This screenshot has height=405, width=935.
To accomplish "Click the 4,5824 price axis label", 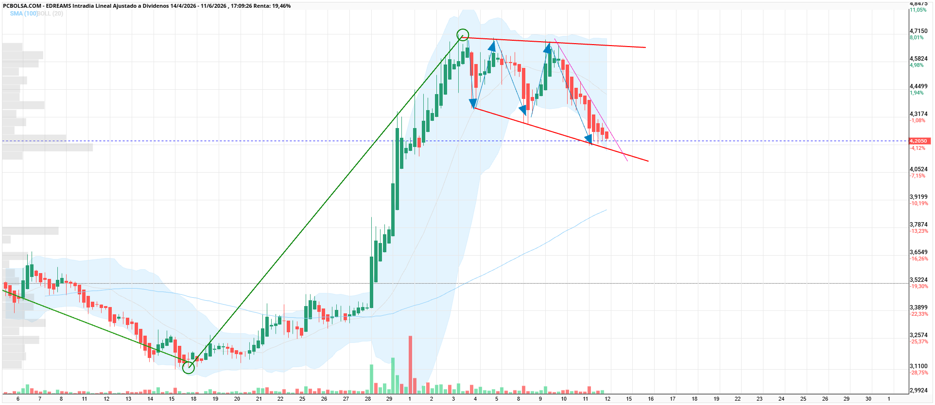I will click(918, 59).
